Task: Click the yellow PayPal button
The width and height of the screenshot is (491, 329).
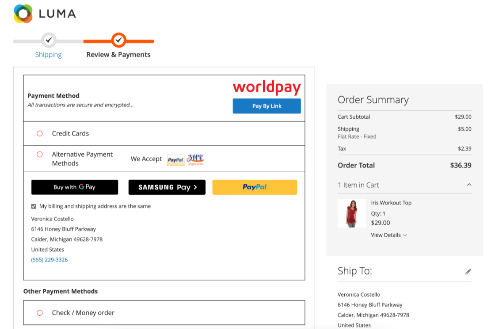Action: coord(255,187)
